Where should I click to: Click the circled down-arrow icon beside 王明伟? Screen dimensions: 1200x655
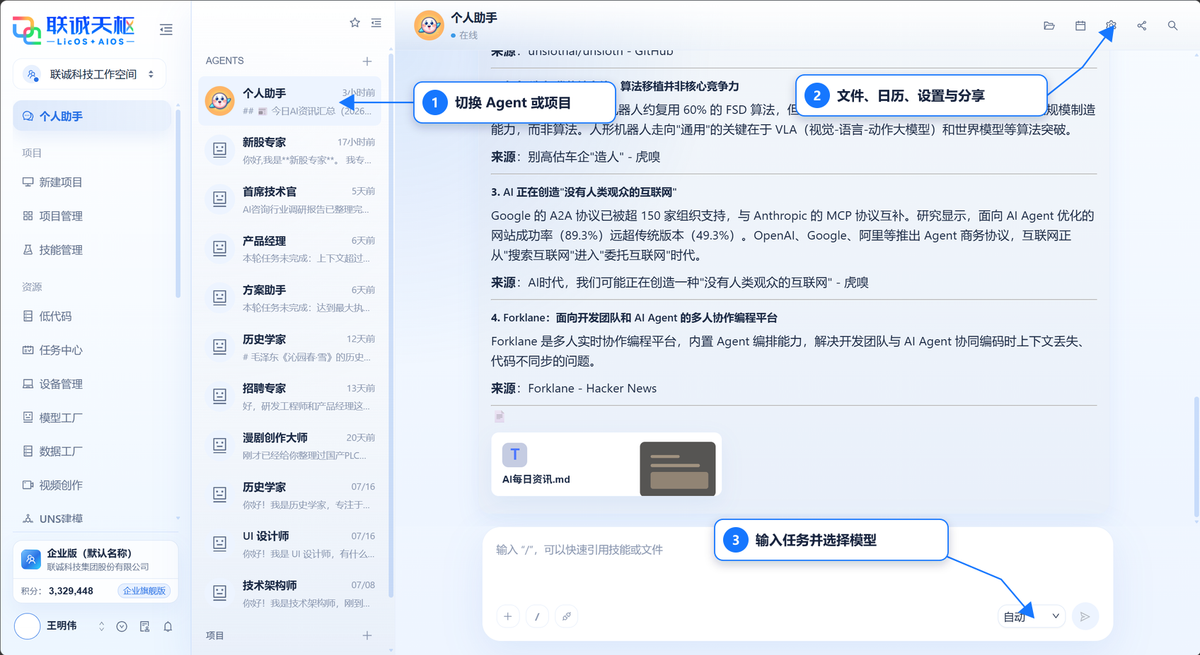[122, 627]
